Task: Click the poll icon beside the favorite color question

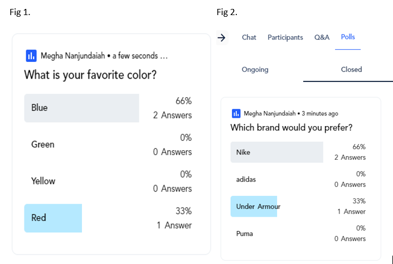Action: click(x=31, y=56)
